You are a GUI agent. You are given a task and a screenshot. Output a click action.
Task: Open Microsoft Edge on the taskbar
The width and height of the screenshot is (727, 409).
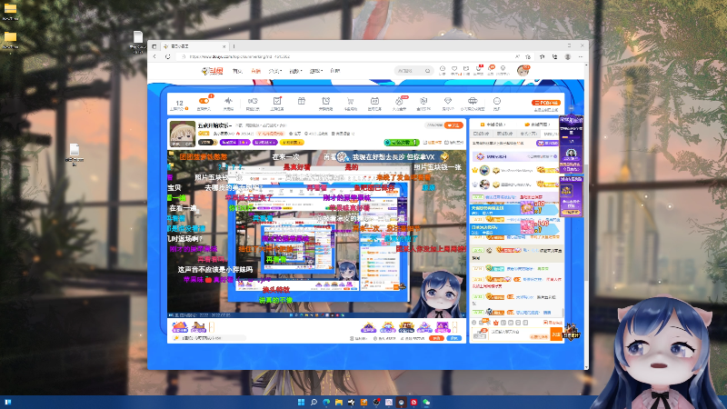pos(326,402)
